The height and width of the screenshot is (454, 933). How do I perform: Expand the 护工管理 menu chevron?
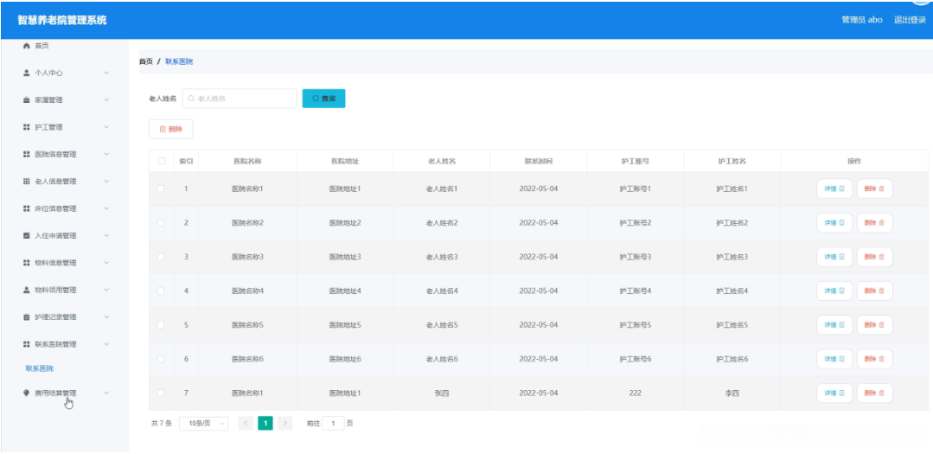click(x=106, y=127)
